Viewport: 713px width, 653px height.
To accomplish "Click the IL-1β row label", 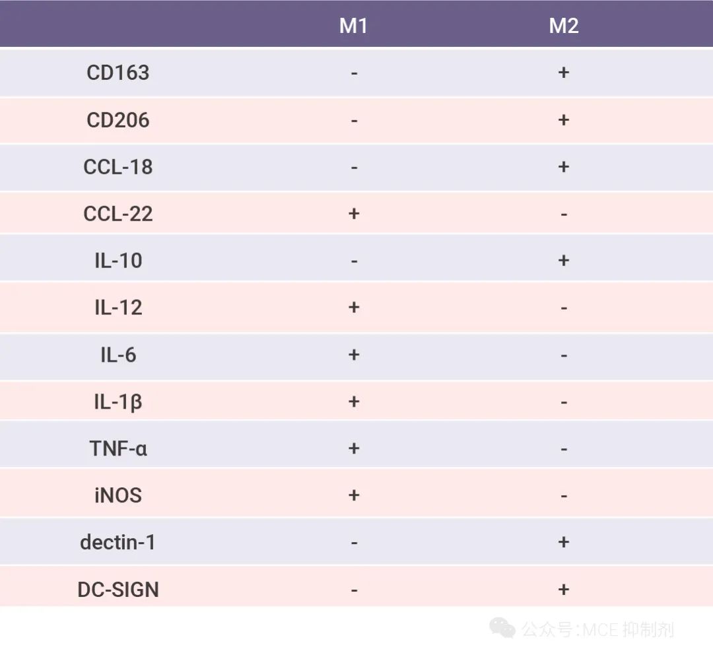I will coord(118,402).
